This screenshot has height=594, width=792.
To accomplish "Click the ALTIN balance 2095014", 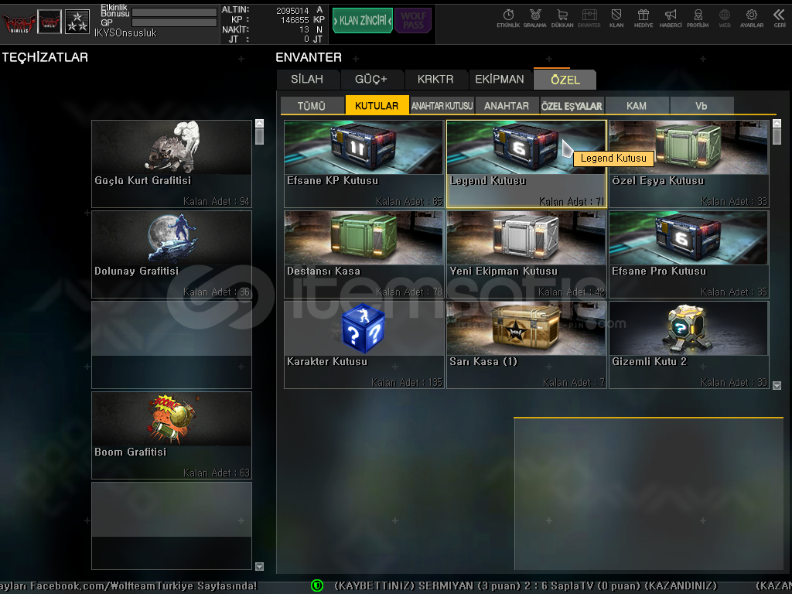I will click(292, 11).
